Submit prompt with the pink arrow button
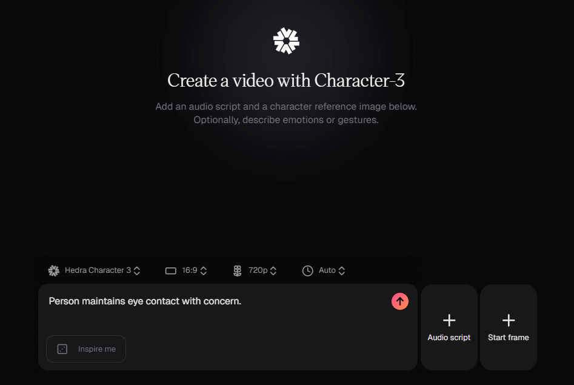The height and width of the screenshot is (385, 574). (400, 301)
